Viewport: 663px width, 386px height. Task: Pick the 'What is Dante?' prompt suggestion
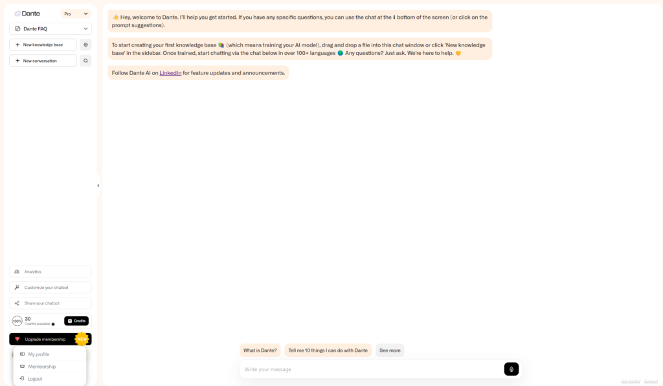[260, 350]
